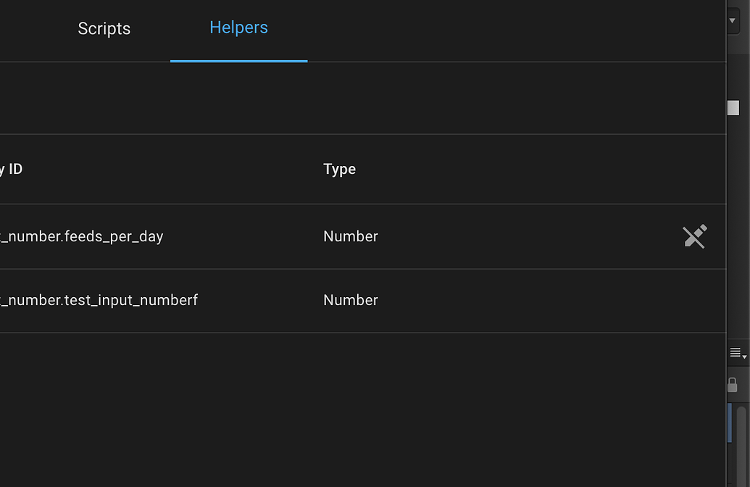Select the Helpers tab
750x487 pixels.
coord(238,28)
